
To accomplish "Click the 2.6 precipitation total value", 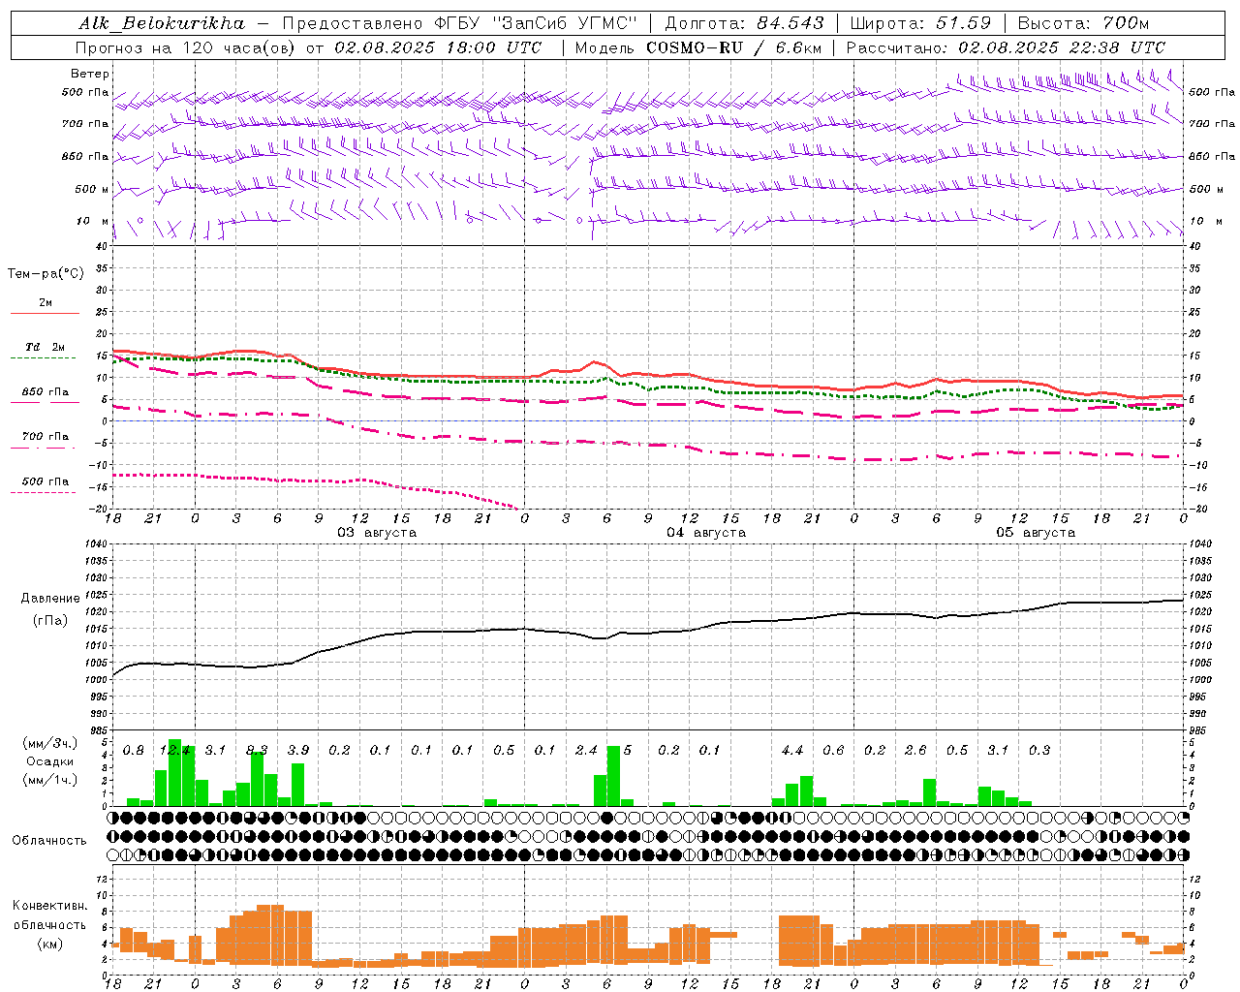I will (915, 750).
